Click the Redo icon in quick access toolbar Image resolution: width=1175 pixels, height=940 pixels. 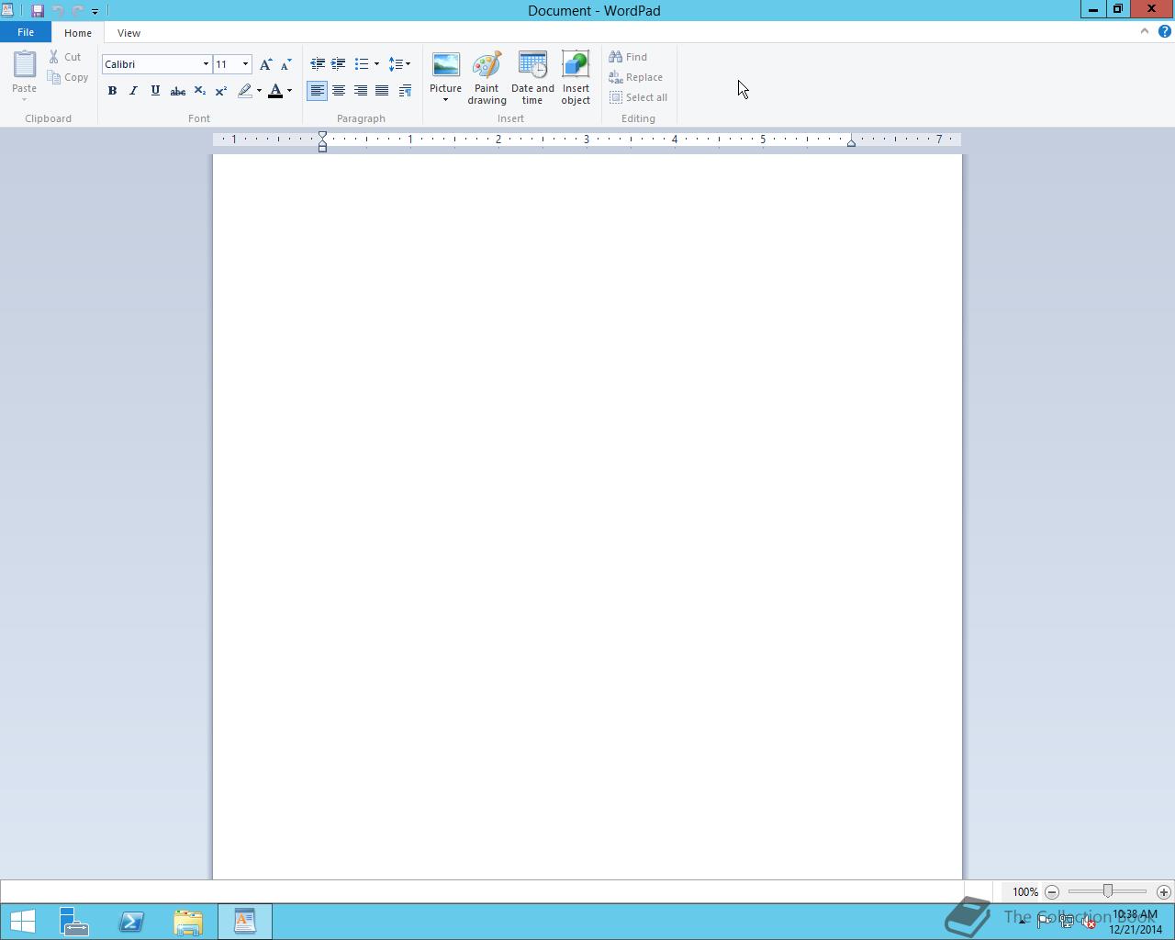pyautogui.click(x=77, y=11)
